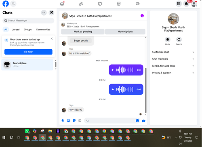
Task: Click the Buyer details button
Action: tap(81, 40)
